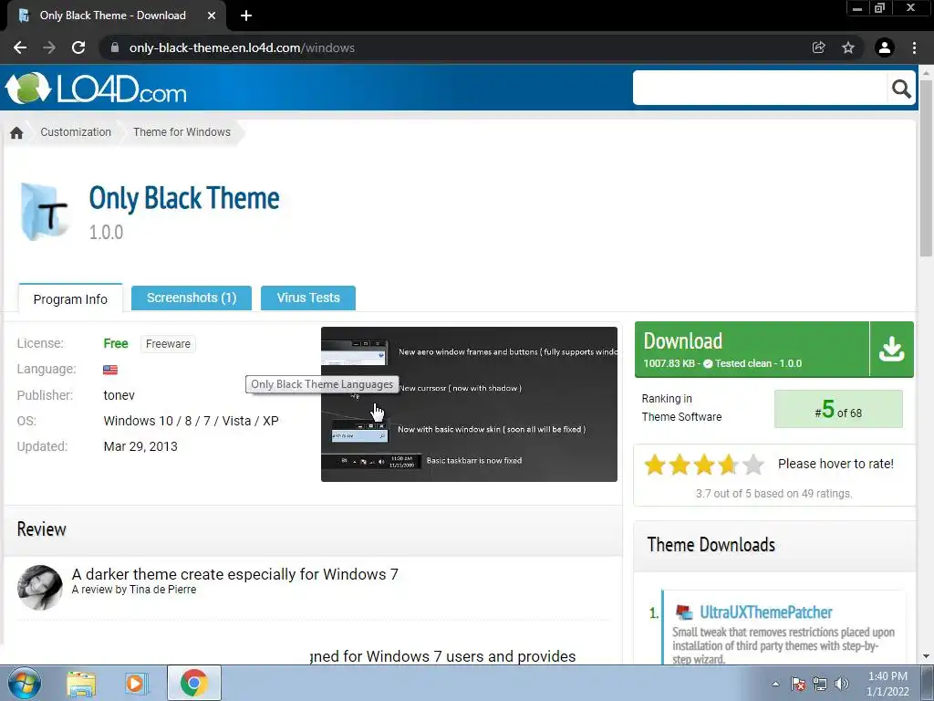
Task: Click the green Free license text
Action: pyautogui.click(x=116, y=343)
